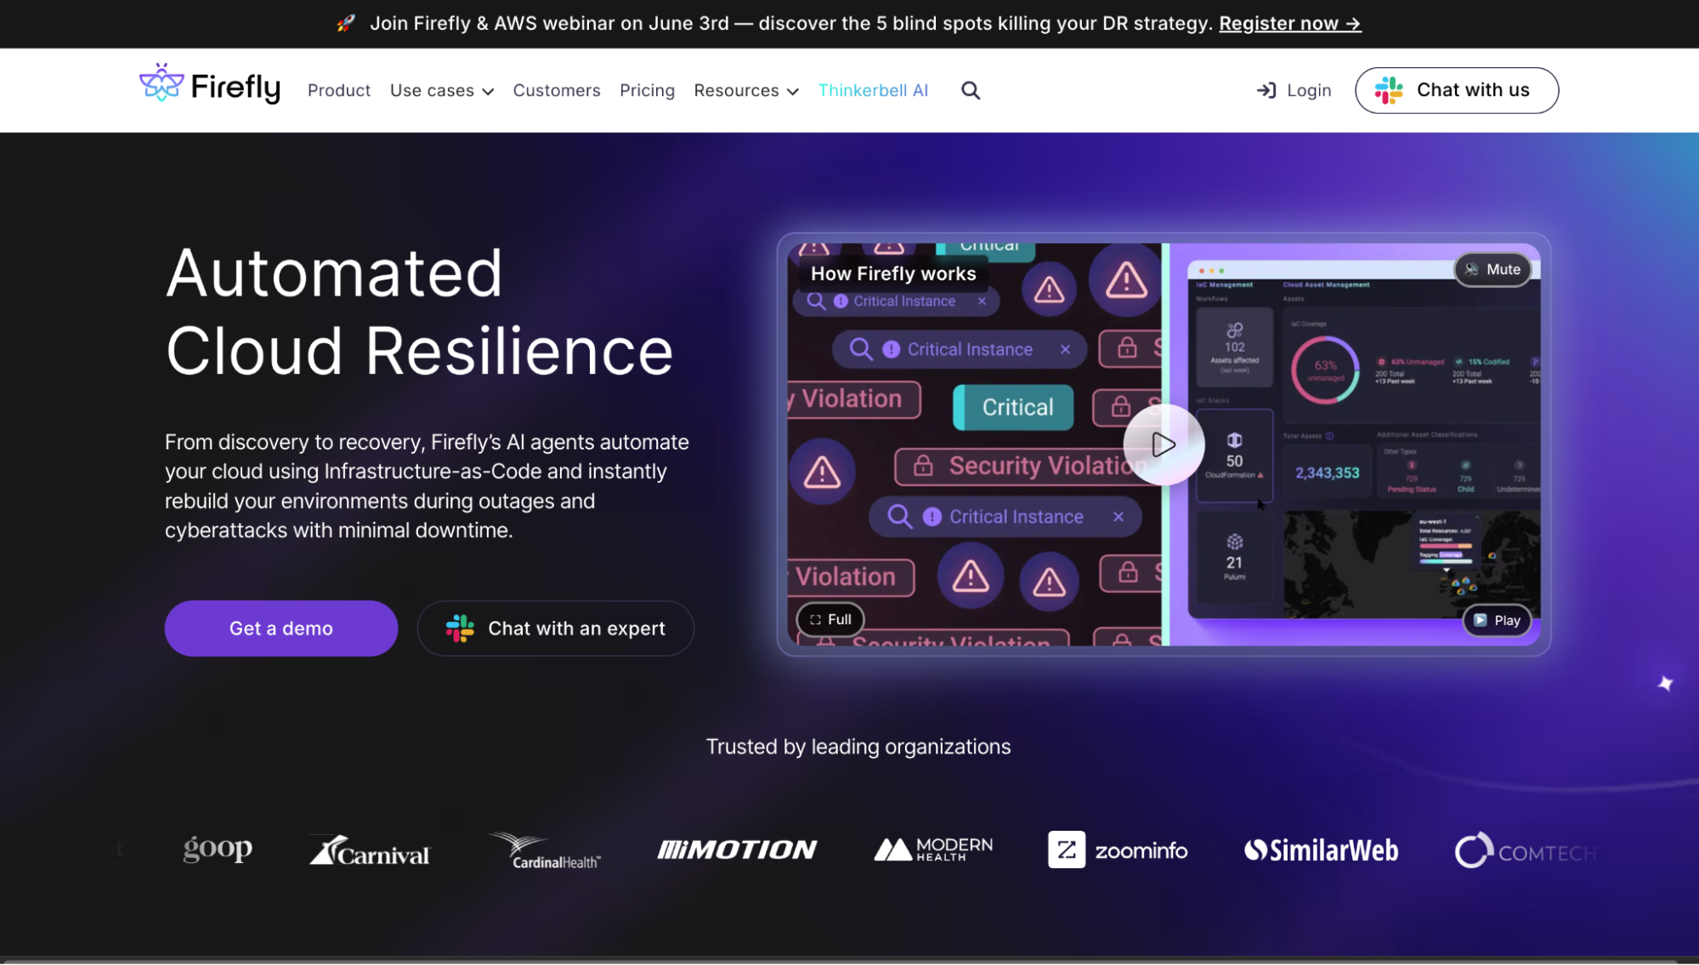Click the CardinalHealth logo
The width and height of the screenshot is (1699, 965).
coord(545,850)
